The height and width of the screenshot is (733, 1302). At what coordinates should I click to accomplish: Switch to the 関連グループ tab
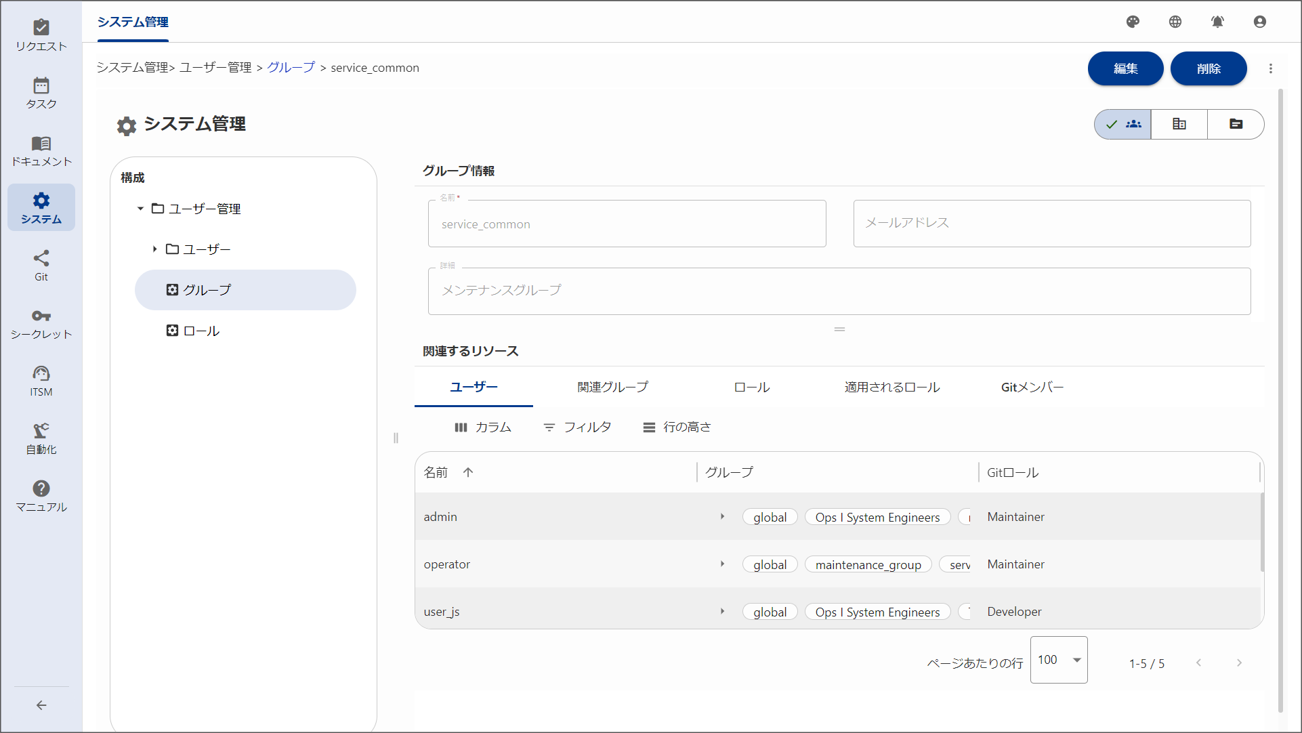point(612,388)
